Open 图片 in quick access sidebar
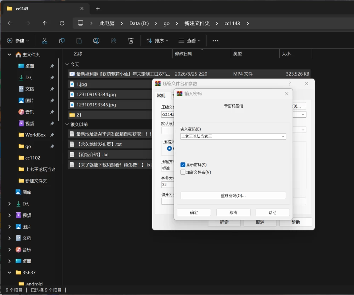354x295 pixels. point(27,100)
